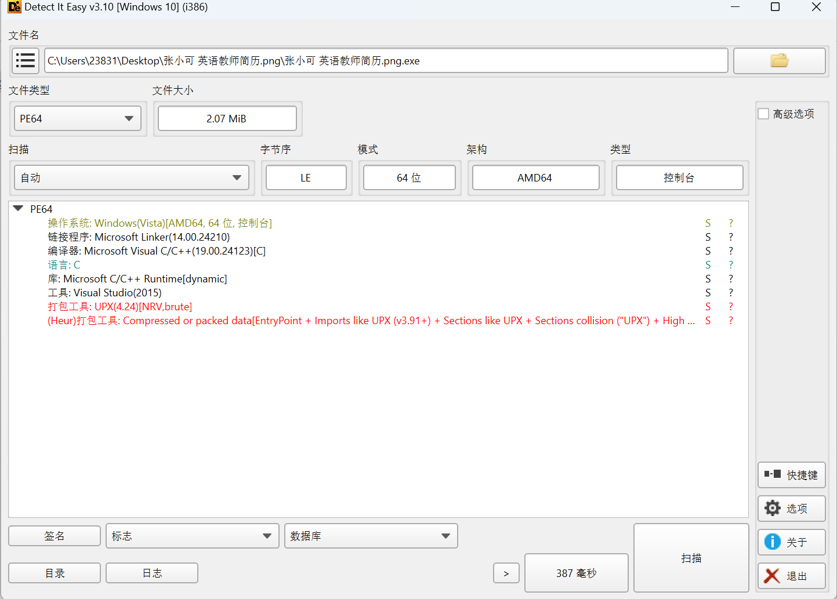Click the Detect It Easy title icon
The width and height of the screenshot is (837, 599).
tap(15, 7)
